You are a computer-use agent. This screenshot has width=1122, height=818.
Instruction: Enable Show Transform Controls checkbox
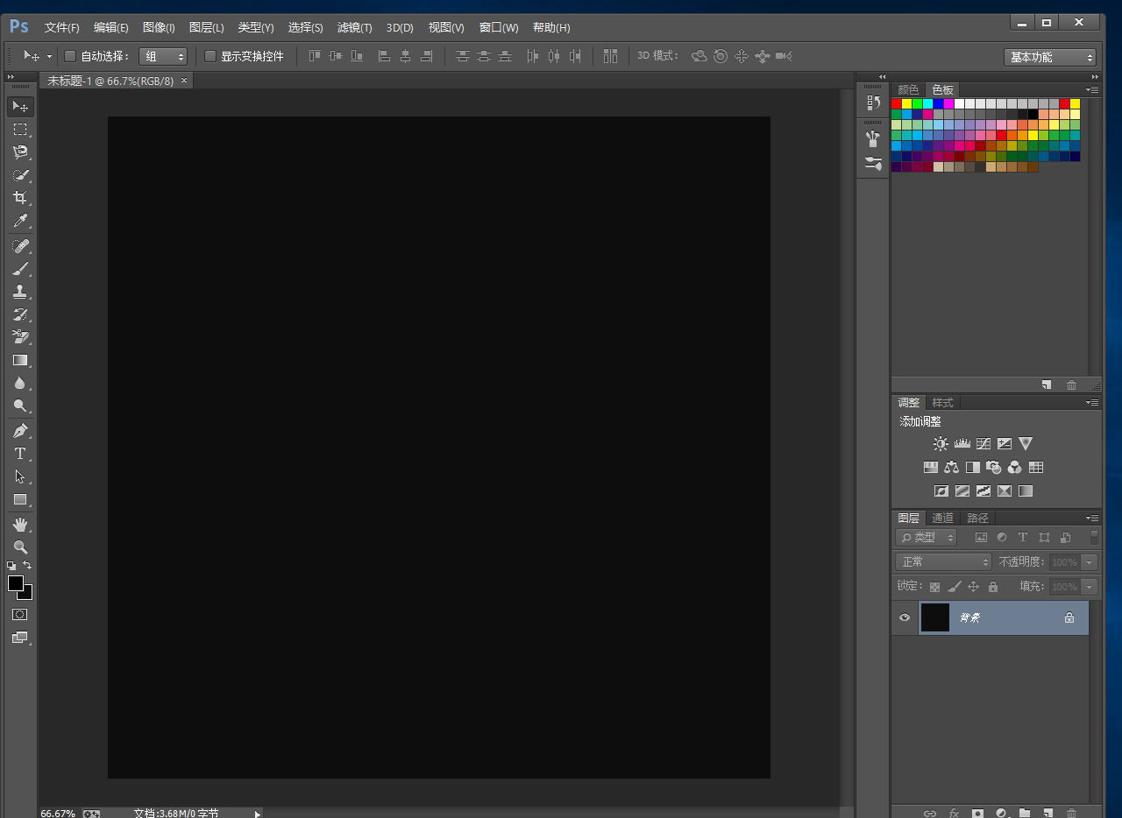(210, 56)
